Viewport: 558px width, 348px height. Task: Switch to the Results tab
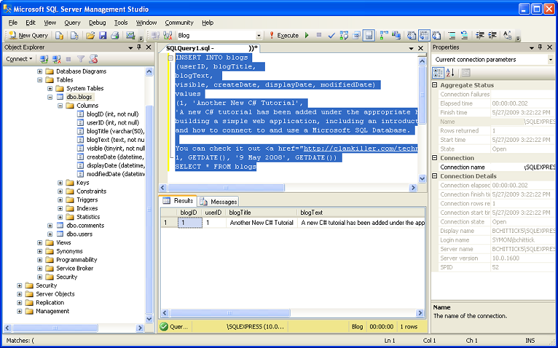pos(178,201)
